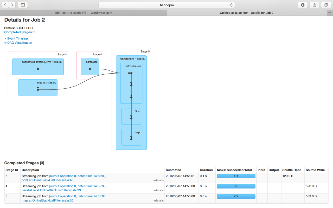Show the Safari sidebar
The height and width of the screenshot is (208, 333).
coord(23,5)
